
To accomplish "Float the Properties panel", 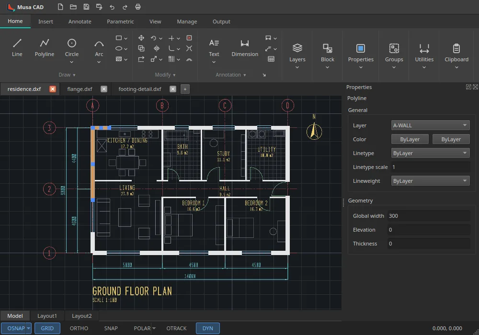I will tap(468, 87).
